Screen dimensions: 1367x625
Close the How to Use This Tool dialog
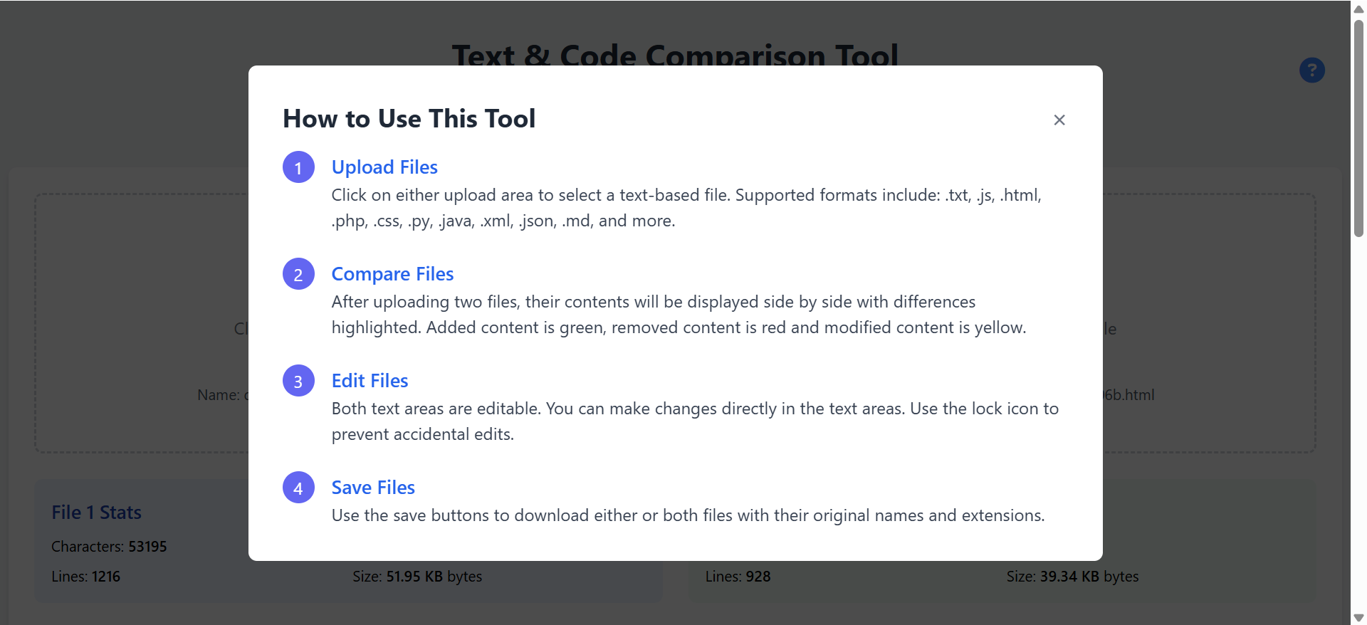tap(1059, 120)
